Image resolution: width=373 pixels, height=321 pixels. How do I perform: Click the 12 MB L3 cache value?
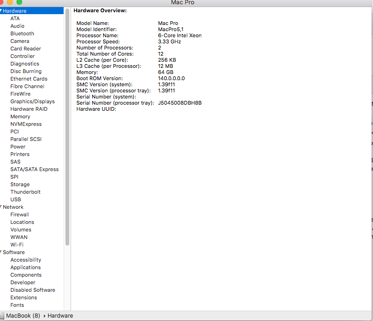coord(166,66)
